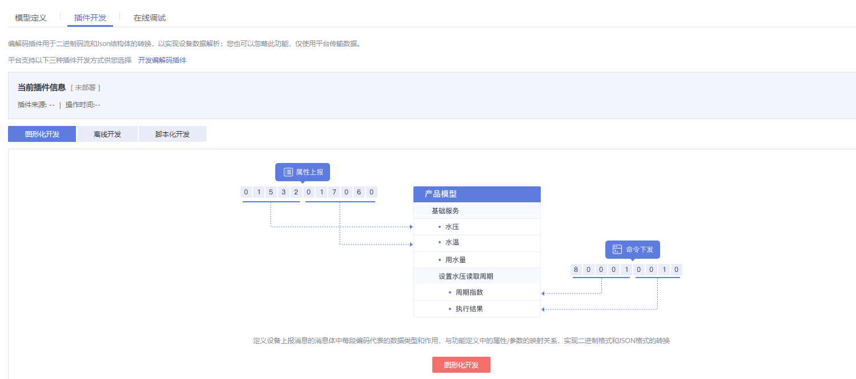Screen dimensions: 856x379
Task: Switch to the 模型定义 tab
Action: click(31, 18)
